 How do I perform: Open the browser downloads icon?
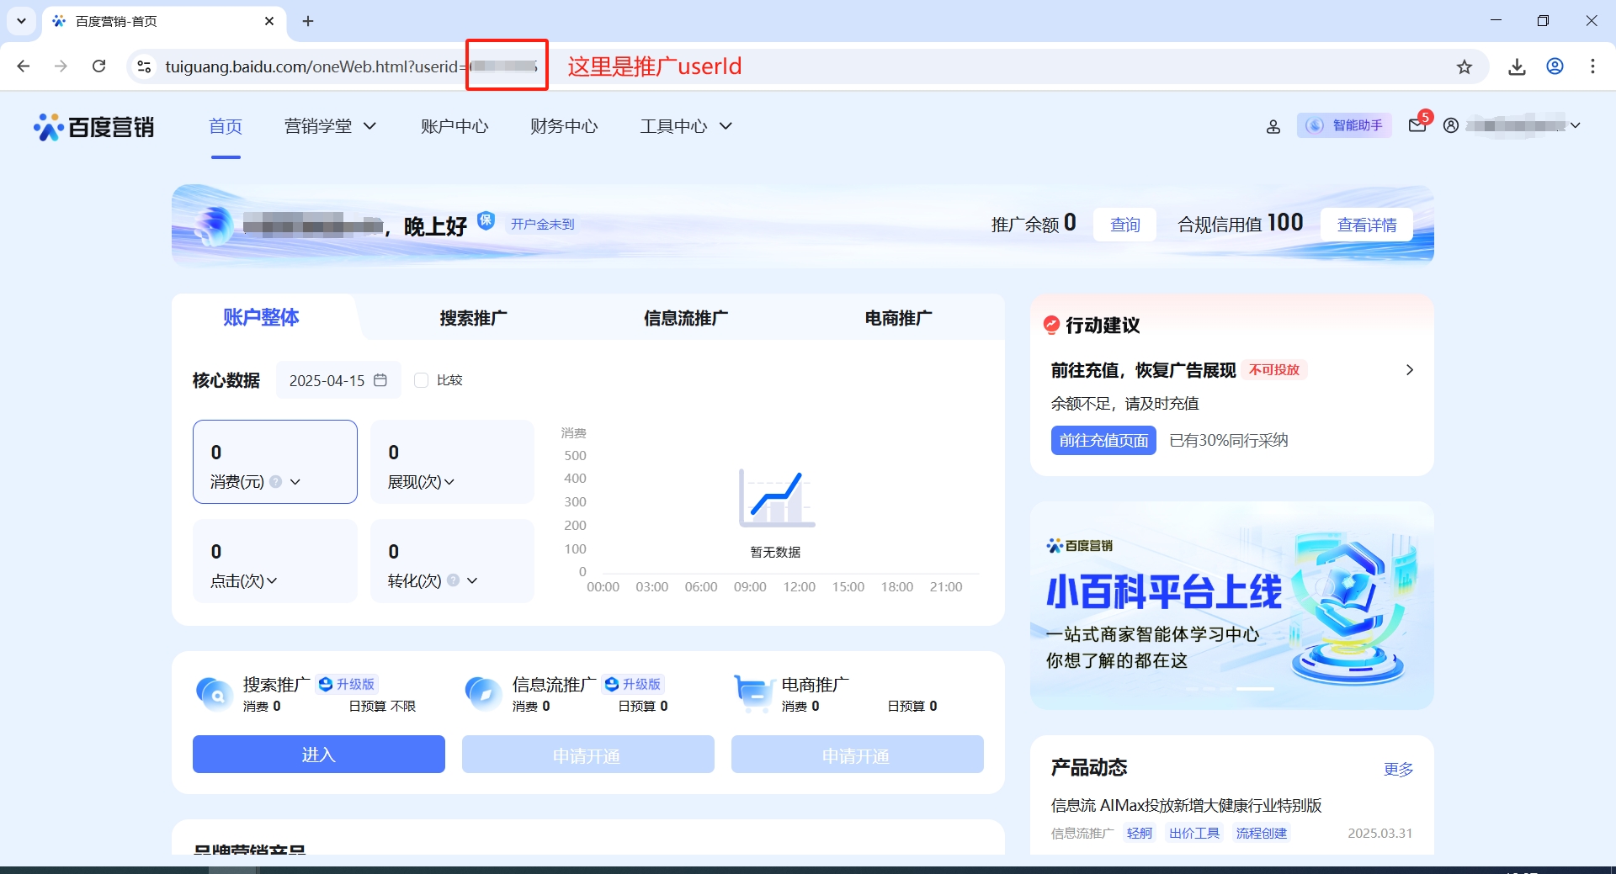click(x=1517, y=66)
